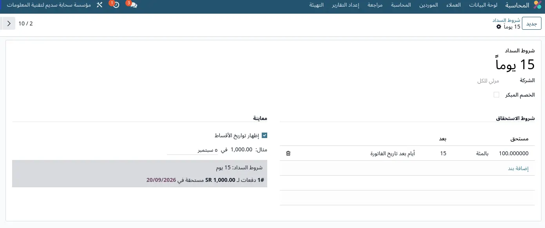Toggle the الخصم المبكر checkbox
Screen dimensions: 545x228
click(x=496, y=95)
